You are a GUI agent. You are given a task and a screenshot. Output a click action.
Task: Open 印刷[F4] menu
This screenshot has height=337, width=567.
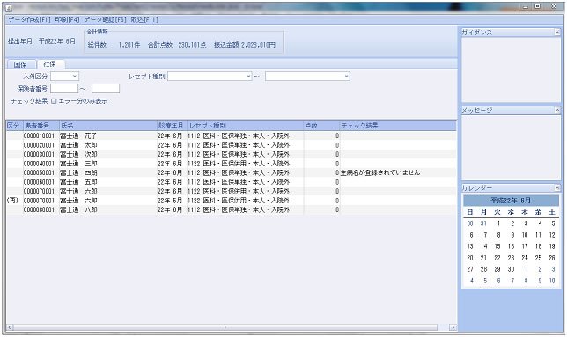(67, 19)
